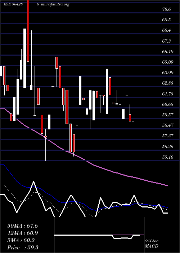Image resolution: width=180 pixels, height=253 pixels.
Task: Click the 63.99 price axis label
Action: click(168, 73)
